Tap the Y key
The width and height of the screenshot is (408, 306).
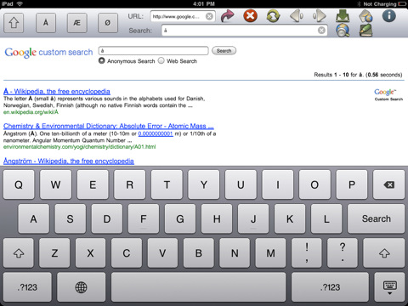pyautogui.click(x=204, y=184)
